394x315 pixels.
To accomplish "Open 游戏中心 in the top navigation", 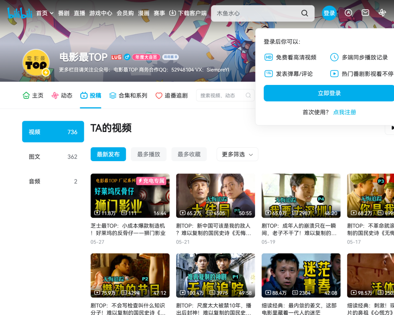I will tap(101, 13).
